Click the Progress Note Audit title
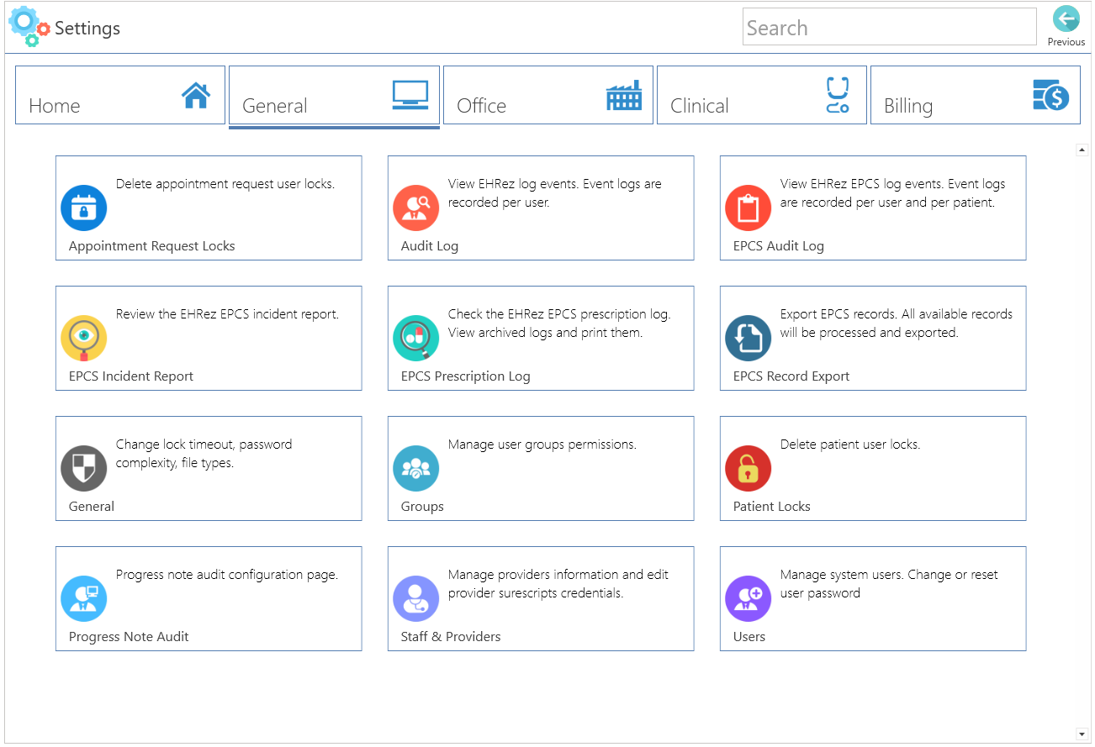This screenshot has height=747, width=1095. click(129, 637)
